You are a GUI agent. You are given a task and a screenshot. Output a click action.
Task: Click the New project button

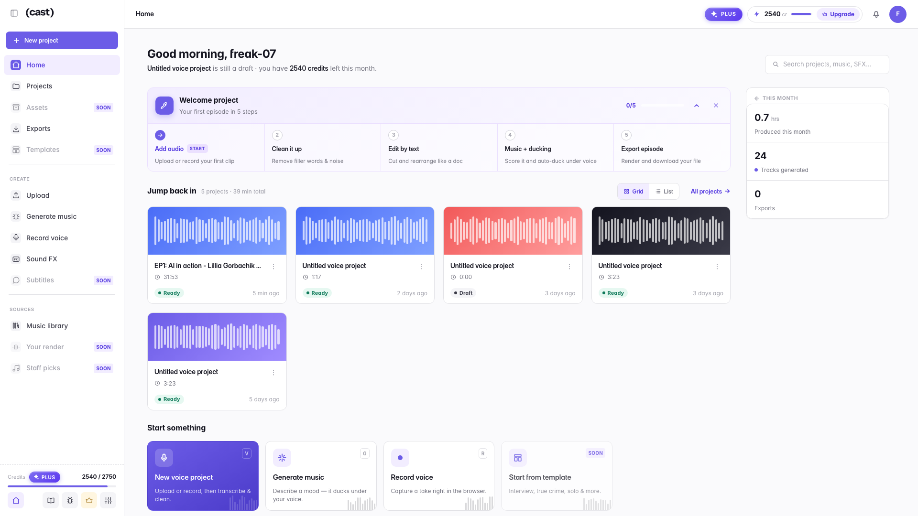(x=62, y=41)
